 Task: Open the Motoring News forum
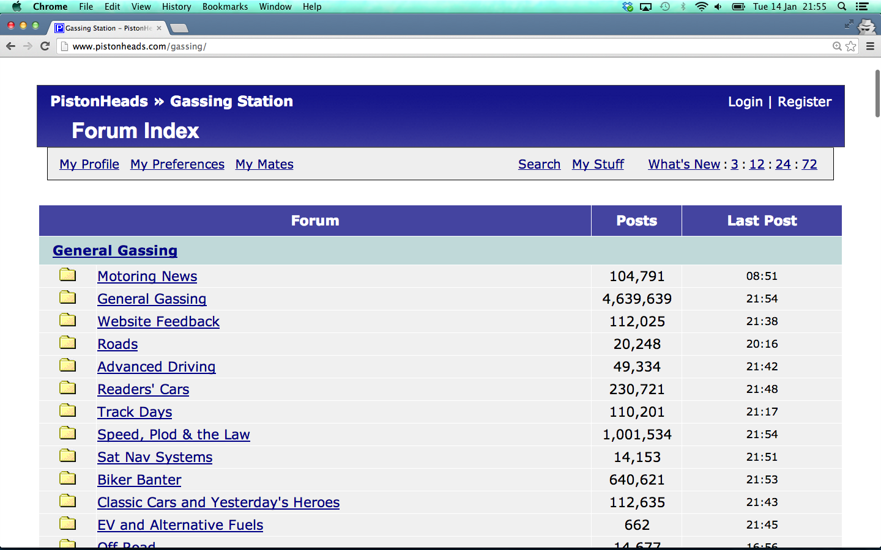click(147, 276)
